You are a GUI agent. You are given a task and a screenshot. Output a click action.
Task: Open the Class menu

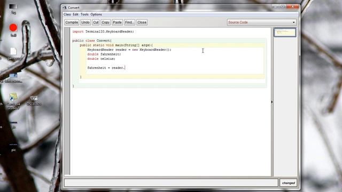click(67, 14)
